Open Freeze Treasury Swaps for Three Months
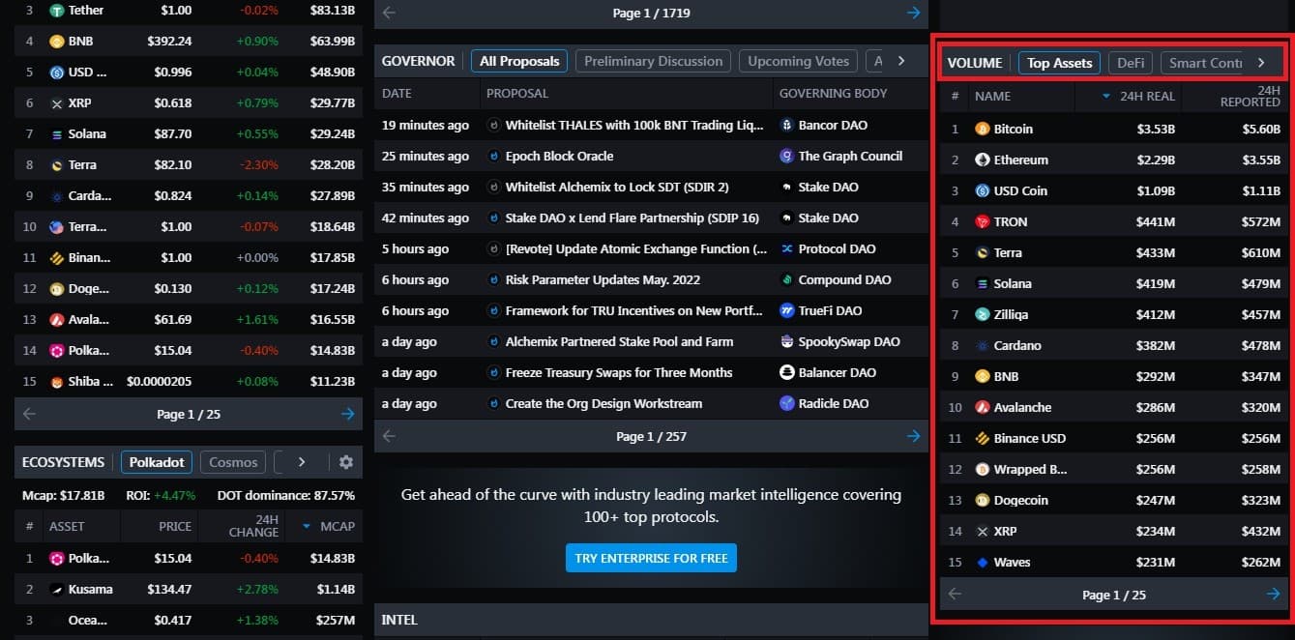The image size is (1295, 640). point(619,372)
